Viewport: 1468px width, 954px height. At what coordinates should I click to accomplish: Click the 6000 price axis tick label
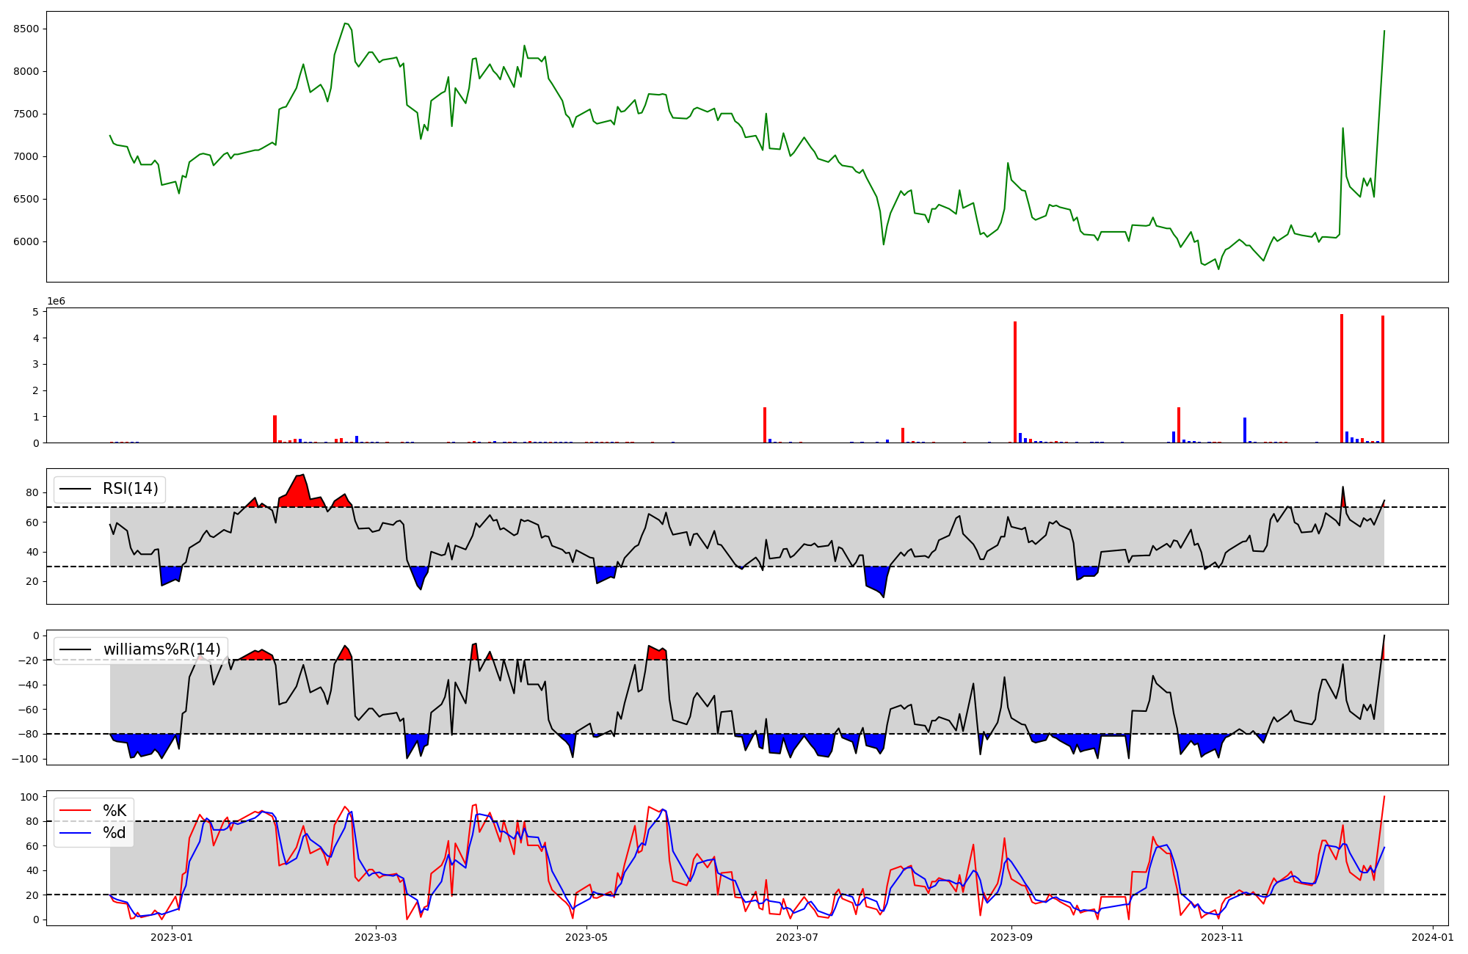pyautogui.click(x=27, y=242)
